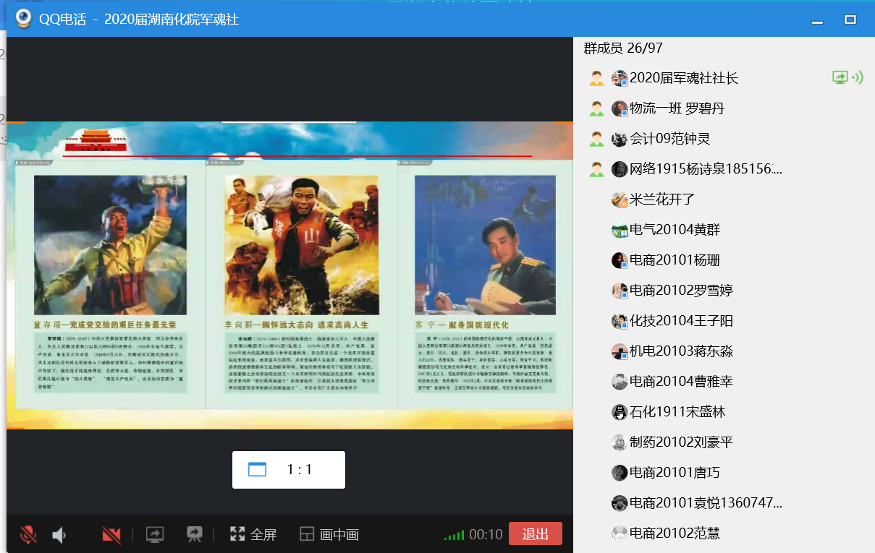This screenshot has width=875, height=553.
Task: Select member 物流一班 罗碧丹
Action: pyautogui.click(x=677, y=108)
